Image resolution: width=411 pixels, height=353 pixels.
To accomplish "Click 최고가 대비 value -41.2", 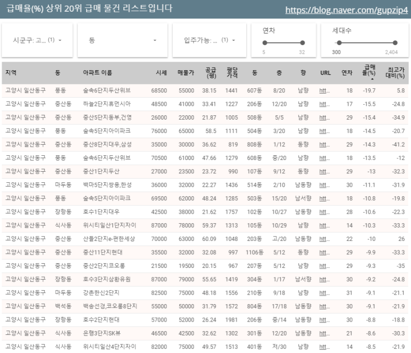I will tap(398, 145).
